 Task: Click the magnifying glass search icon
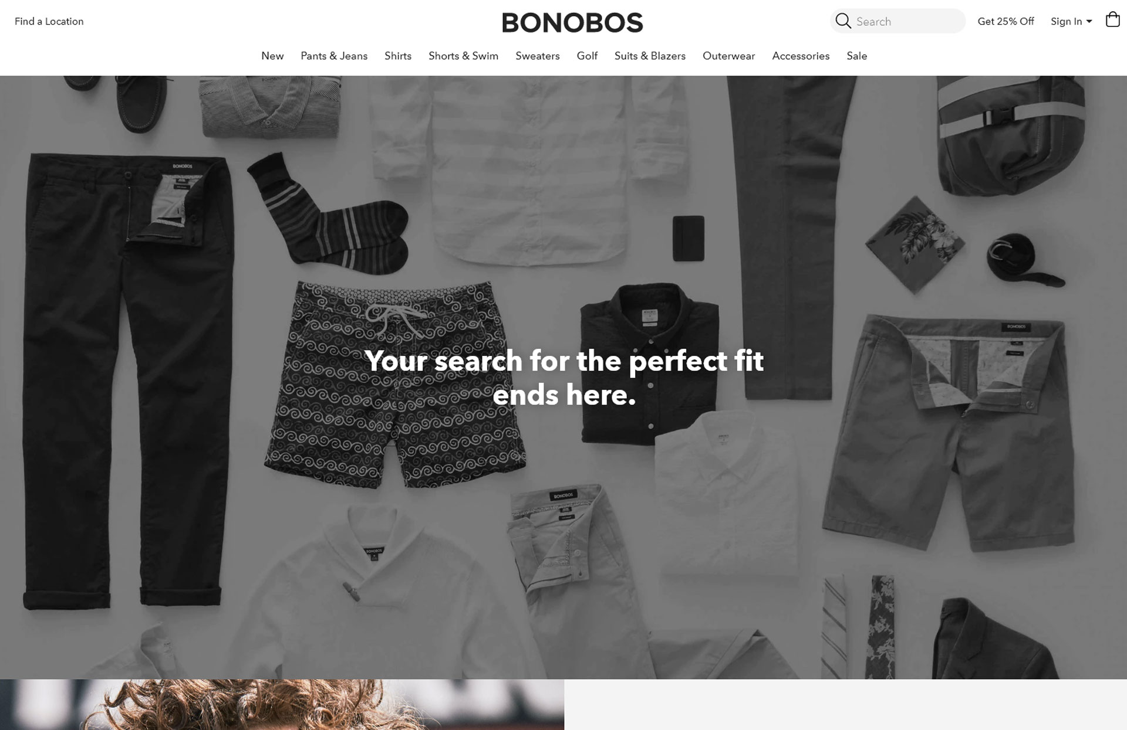coord(843,21)
